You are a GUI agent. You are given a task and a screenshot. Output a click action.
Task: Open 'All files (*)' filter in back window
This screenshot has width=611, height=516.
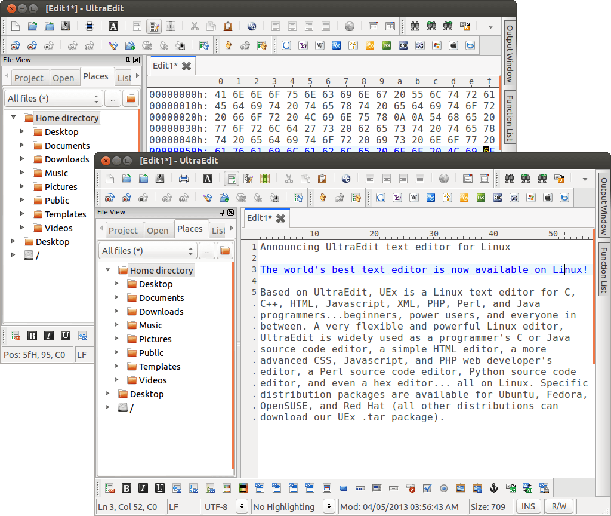point(53,99)
